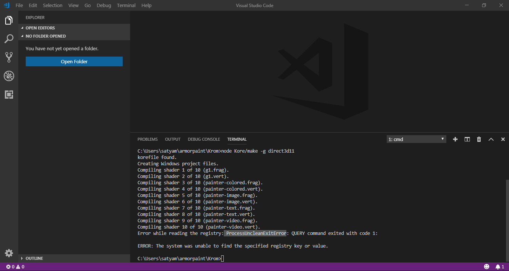Open the Explorer view
Image resolution: width=509 pixels, height=271 pixels.
9,20
